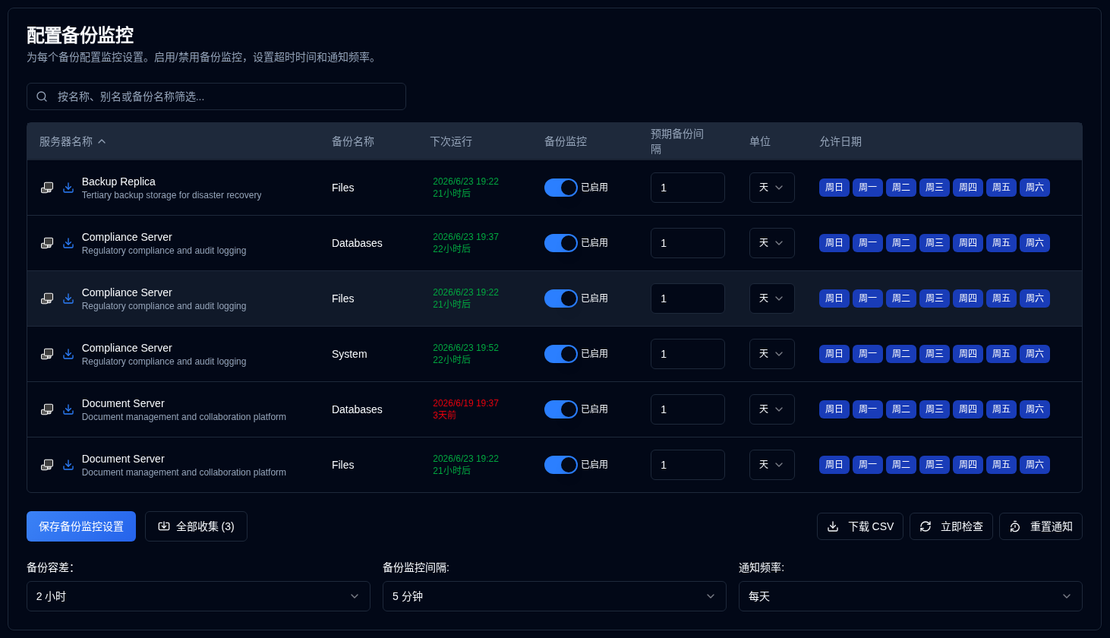Click server icon in Compliance Server System row

coord(47,354)
